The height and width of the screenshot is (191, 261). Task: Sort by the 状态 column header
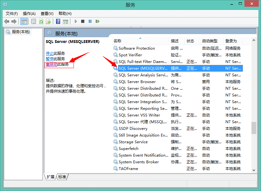[192, 41]
